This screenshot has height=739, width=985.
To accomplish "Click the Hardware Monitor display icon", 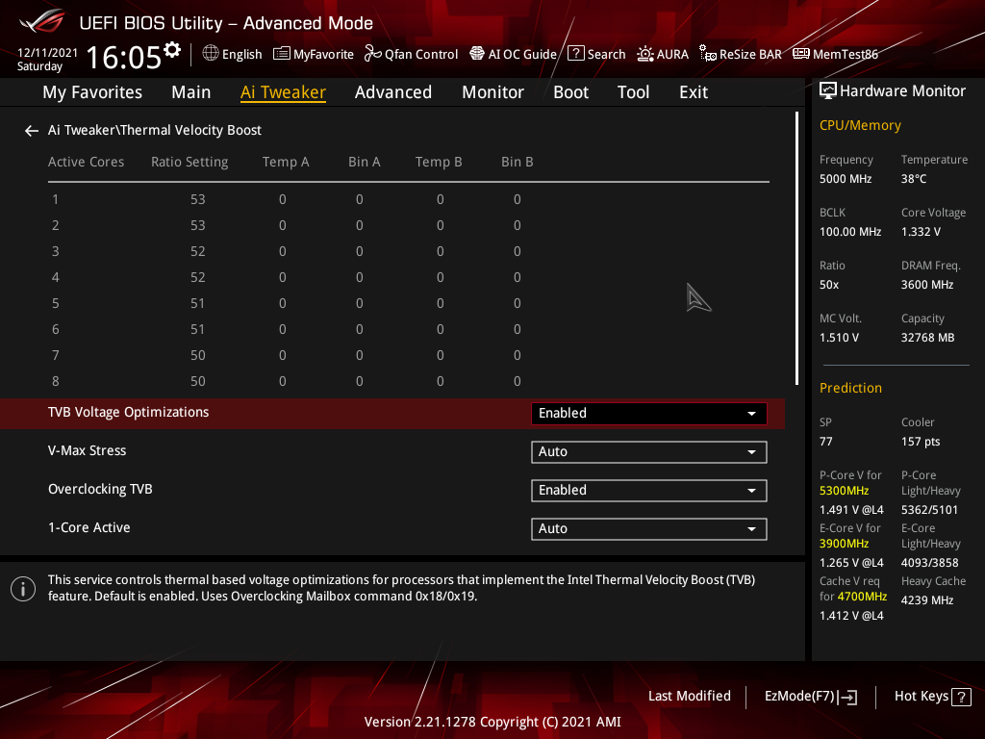I will [828, 91].
